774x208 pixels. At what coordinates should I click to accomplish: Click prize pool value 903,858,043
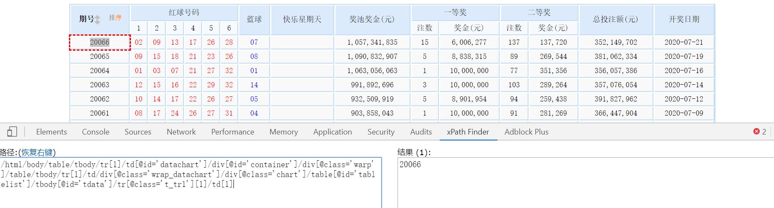(x=372, y=113)
